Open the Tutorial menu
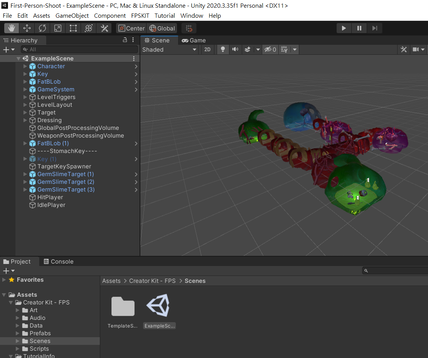Image resolution: width=428 pixels, height=358 pixels. [x=165, y=15]
